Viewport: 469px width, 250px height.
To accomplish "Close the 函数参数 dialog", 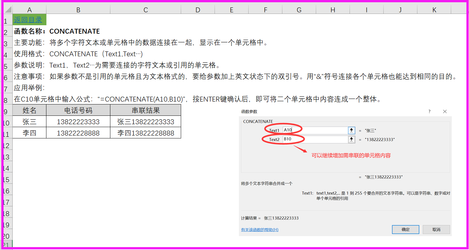I will (x=445, y=111).
